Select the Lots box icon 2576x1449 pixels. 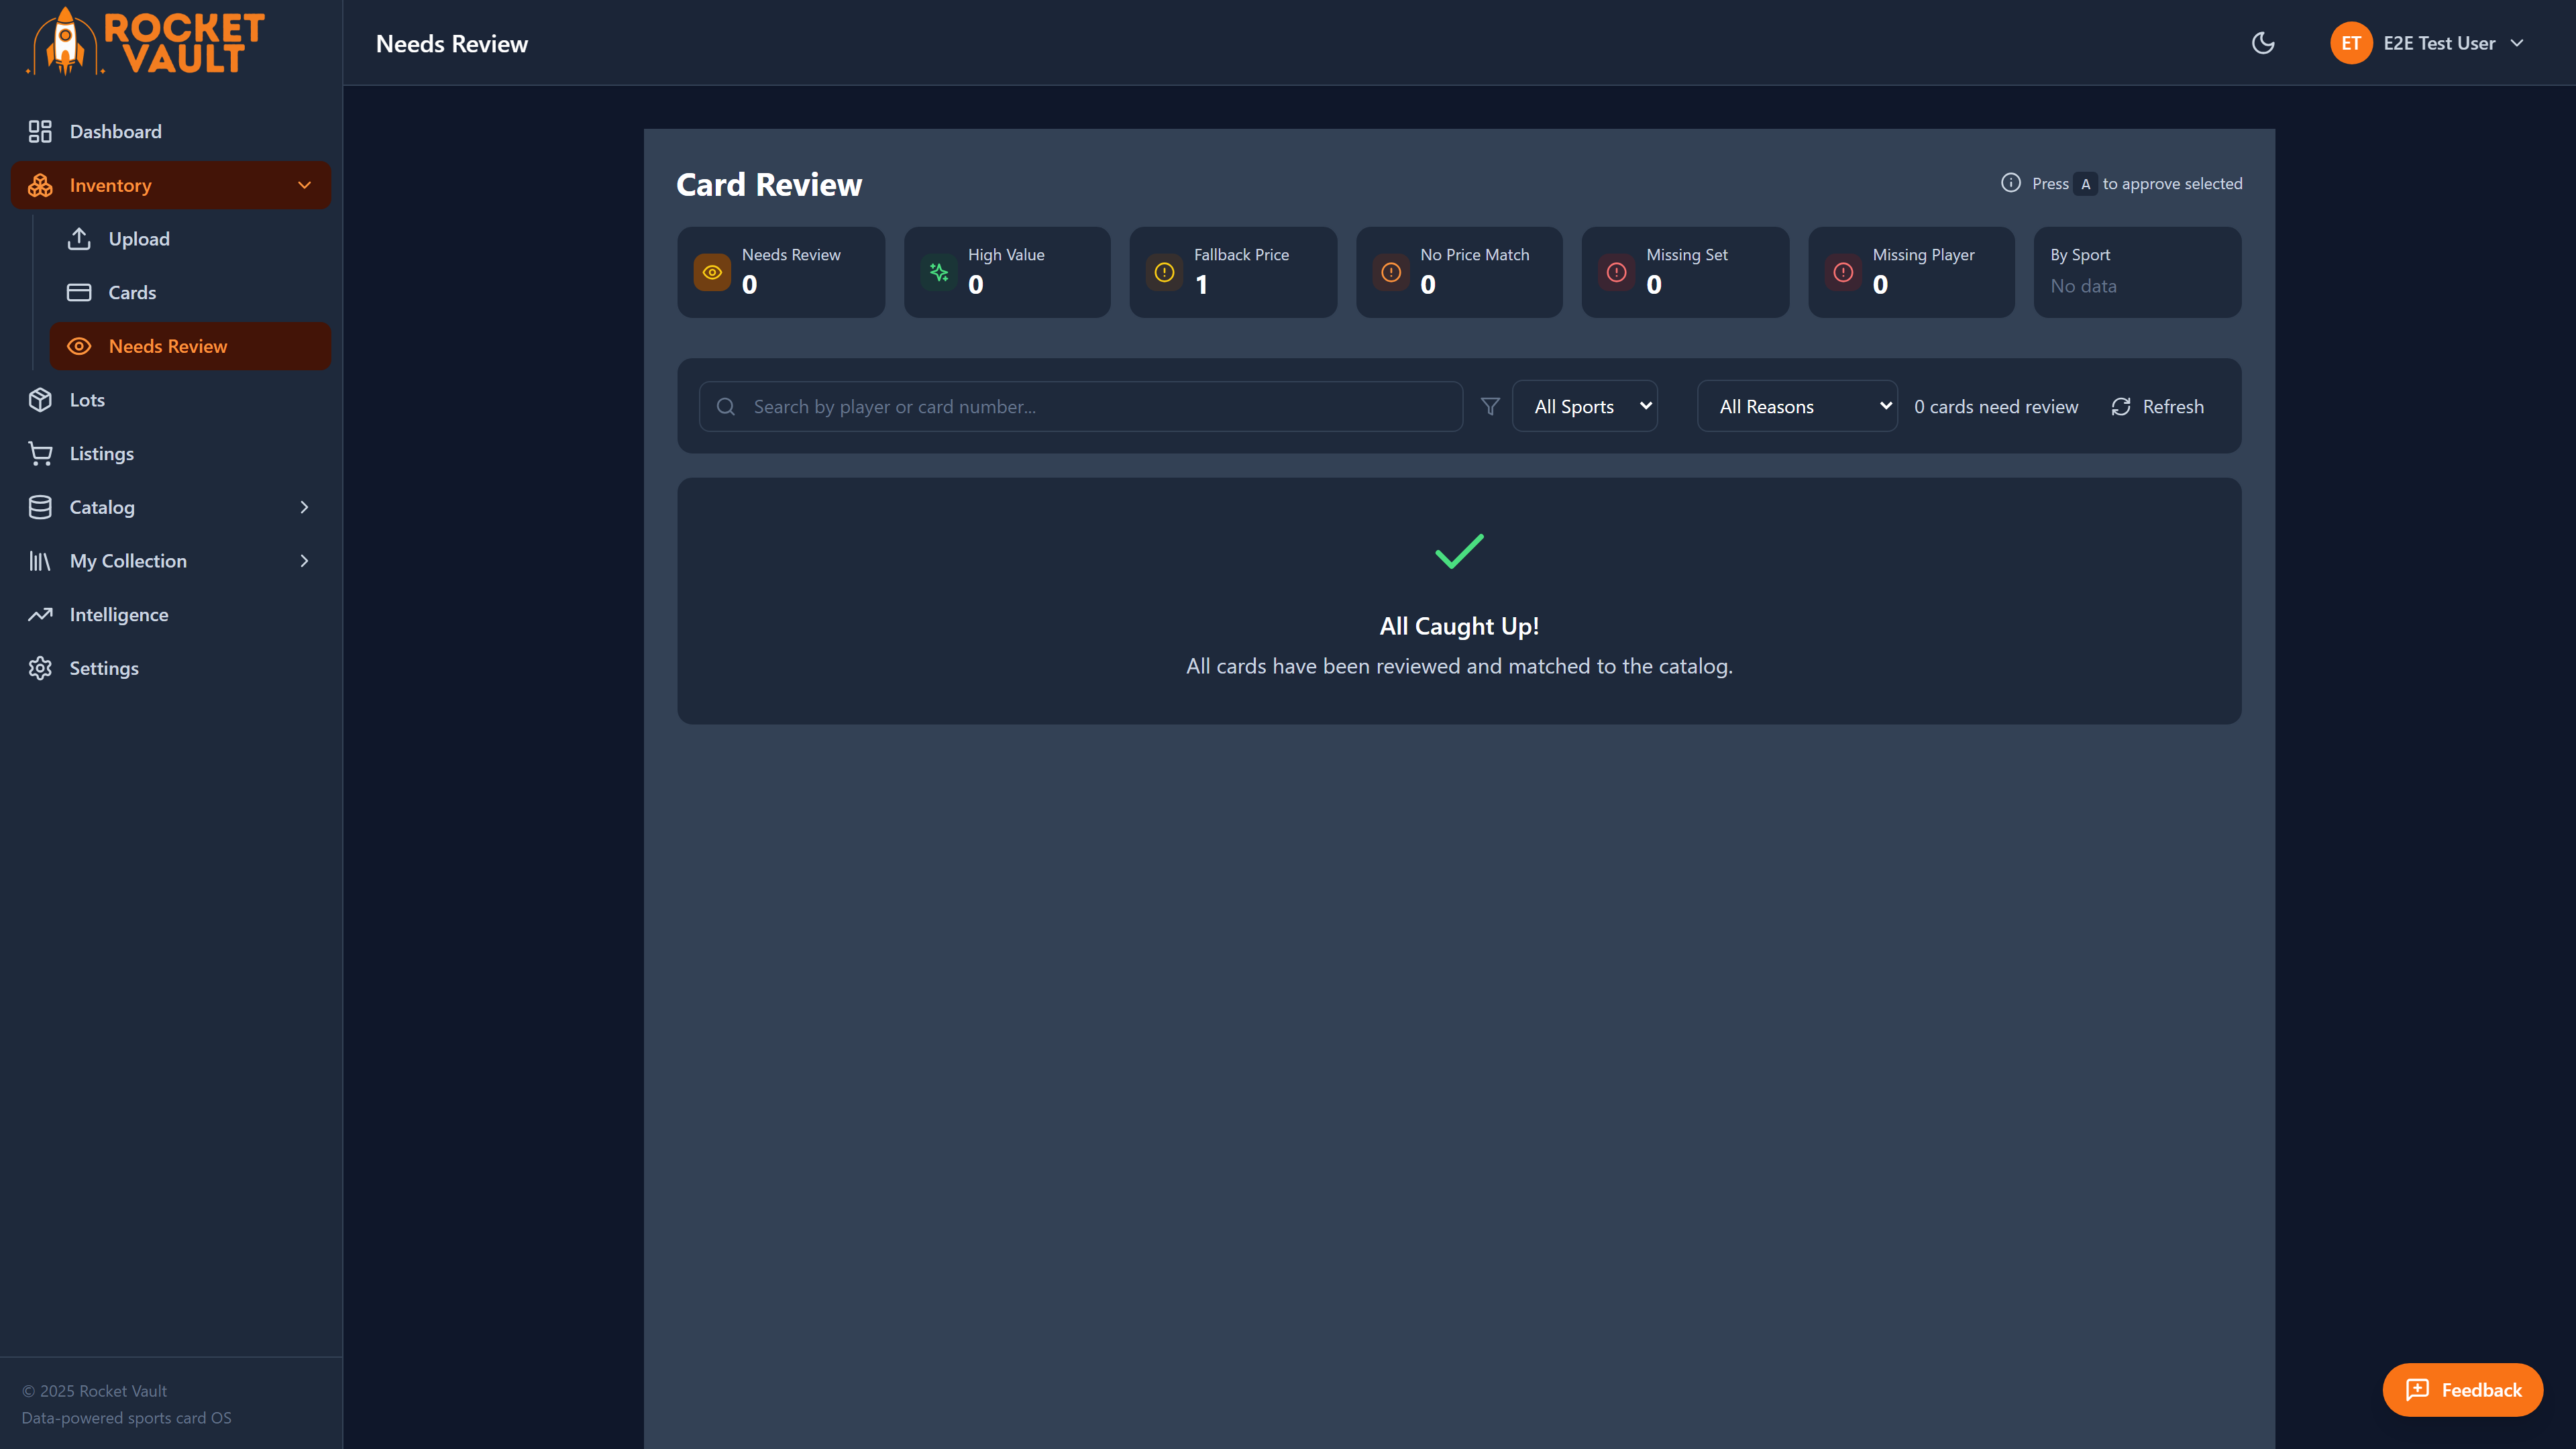pyautogui.click(x=40, y=399)
